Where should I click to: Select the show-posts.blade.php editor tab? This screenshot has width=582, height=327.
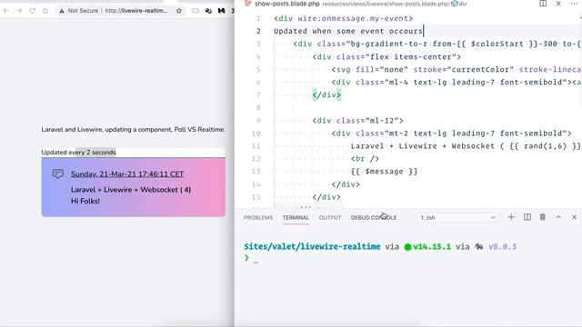point(287,4)
